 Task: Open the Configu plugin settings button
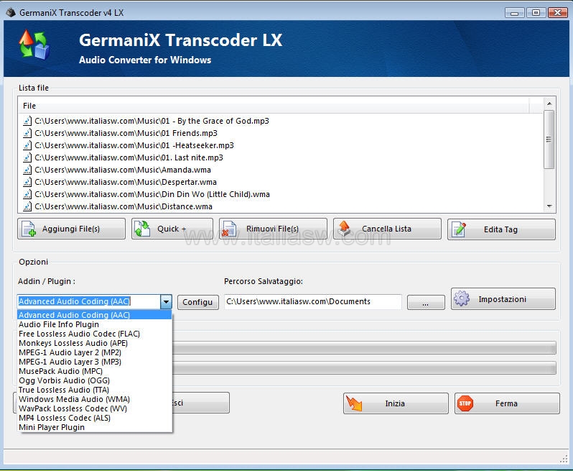[x=197, y=302]
